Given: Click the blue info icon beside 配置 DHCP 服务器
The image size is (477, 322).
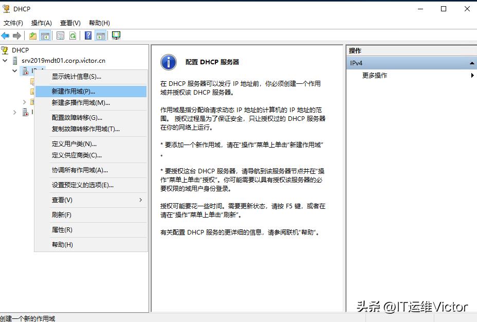Looking at the screenshot, I should pos(169,62).
